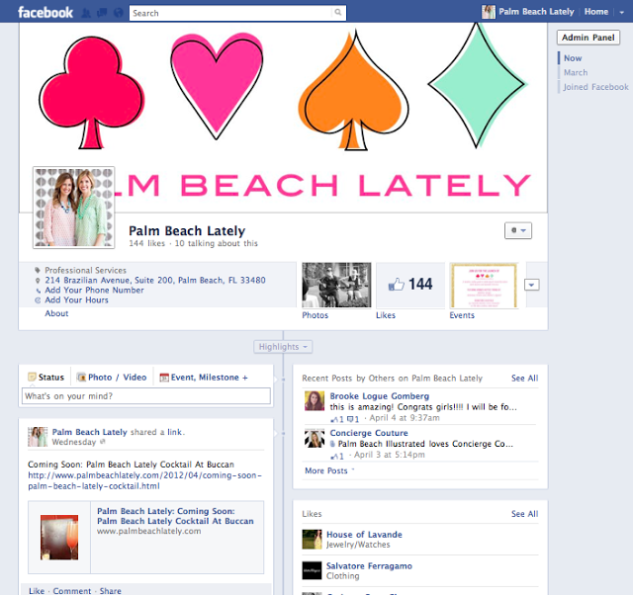Click the like count on Brooke's post

[337, 419]
